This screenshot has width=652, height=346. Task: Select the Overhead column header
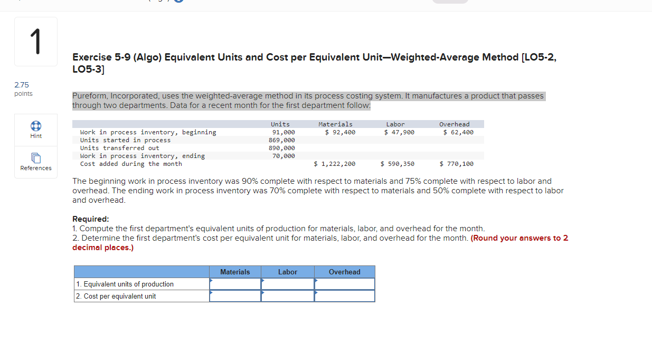(344, 272)
